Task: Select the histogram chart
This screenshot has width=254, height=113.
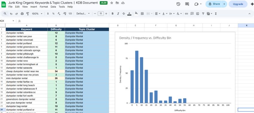Action: click(x=175, y=73)
